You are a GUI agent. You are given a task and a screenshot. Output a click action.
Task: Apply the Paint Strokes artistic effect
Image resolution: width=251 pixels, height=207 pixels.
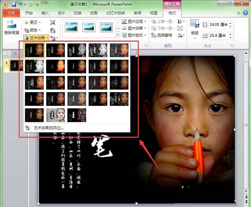(55, 66)
